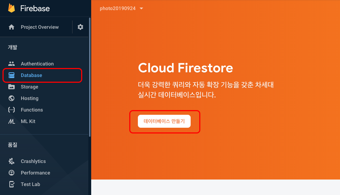Click the photo20190924 project name

(x=117, y=9)
